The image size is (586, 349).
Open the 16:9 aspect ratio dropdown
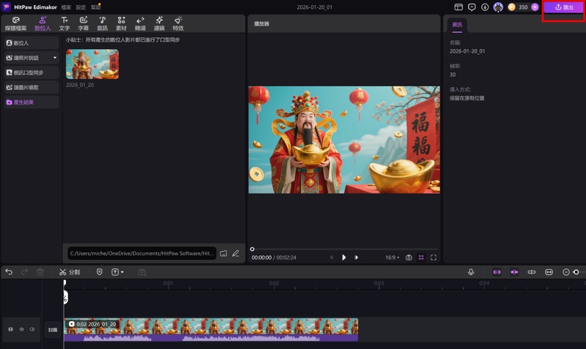pos(392,258)
